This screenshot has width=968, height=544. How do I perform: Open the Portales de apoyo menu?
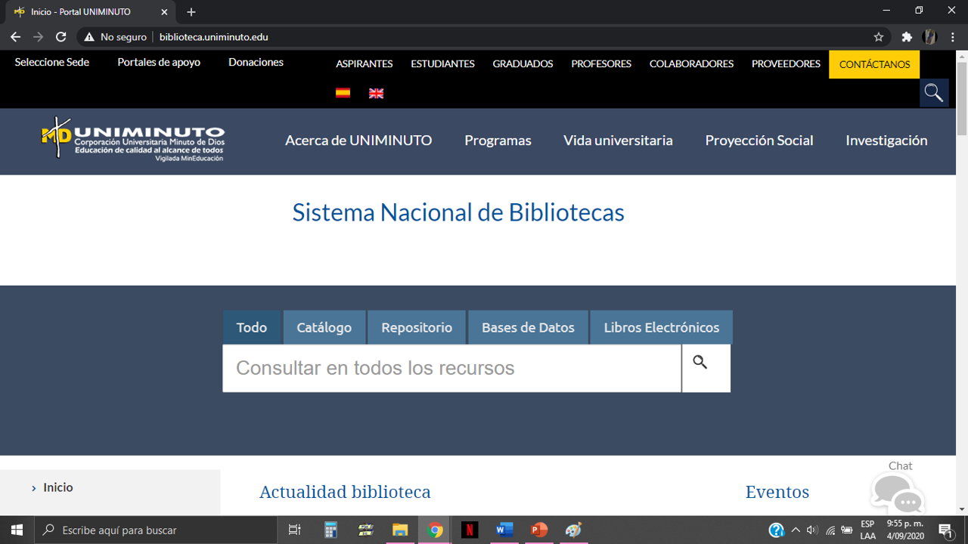click(x=159, y=62)
